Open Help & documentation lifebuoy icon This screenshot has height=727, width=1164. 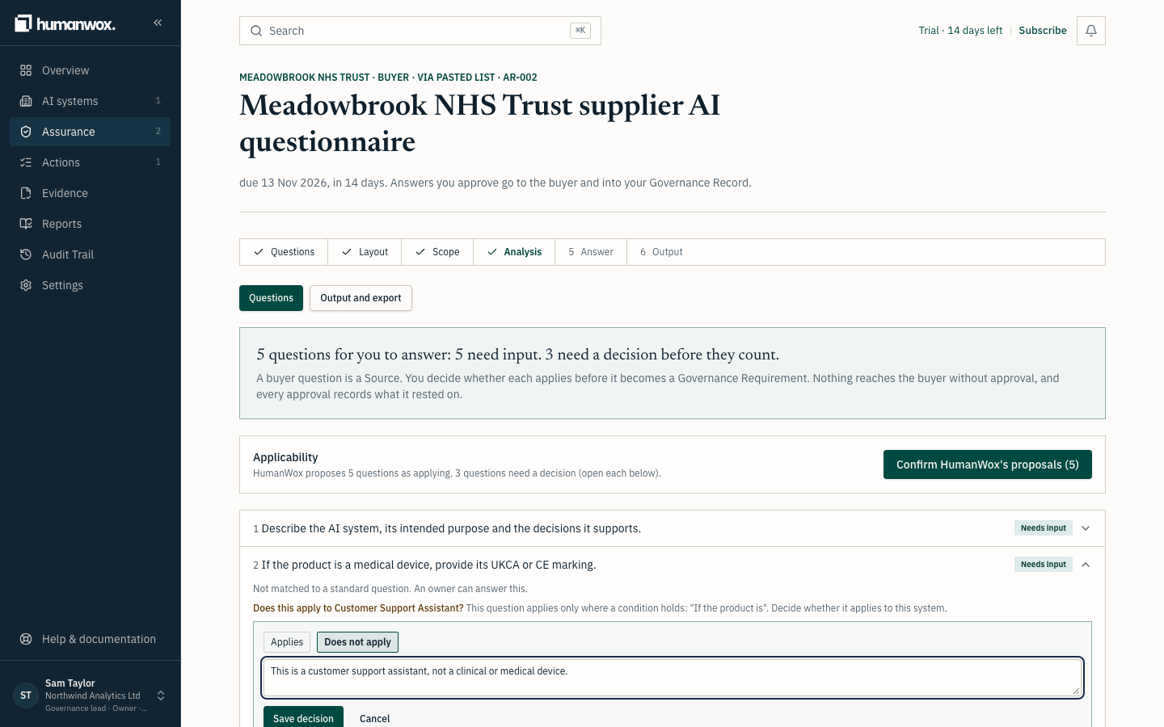point(26,639)
